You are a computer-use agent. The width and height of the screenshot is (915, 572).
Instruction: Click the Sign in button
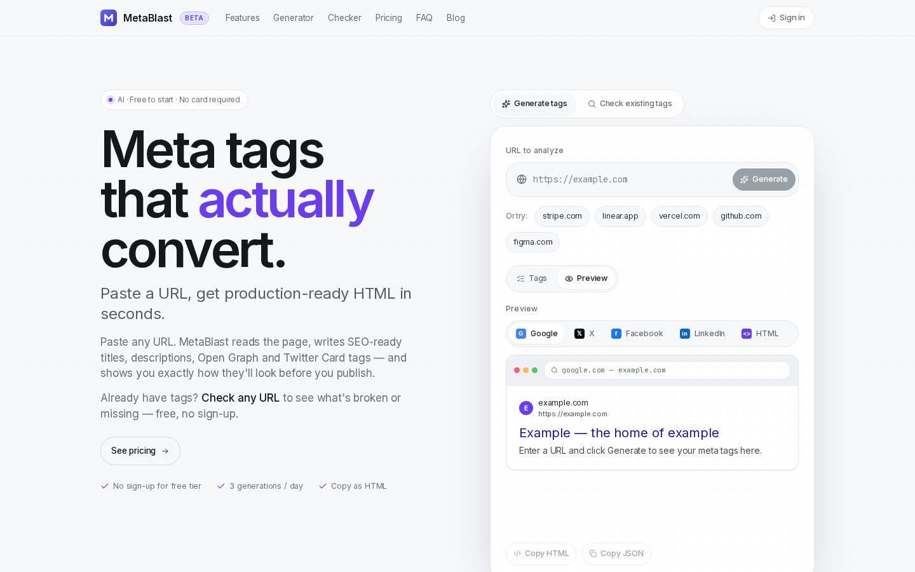click(x=786, y=18)
